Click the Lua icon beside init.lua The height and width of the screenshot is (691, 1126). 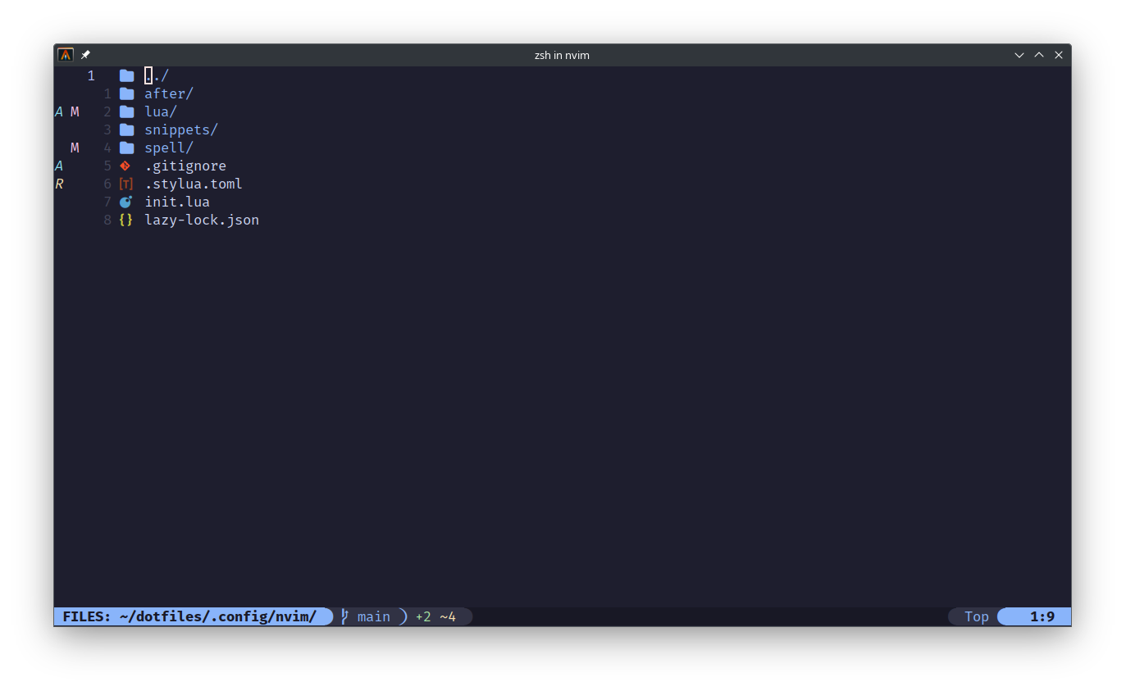[125, 202]
